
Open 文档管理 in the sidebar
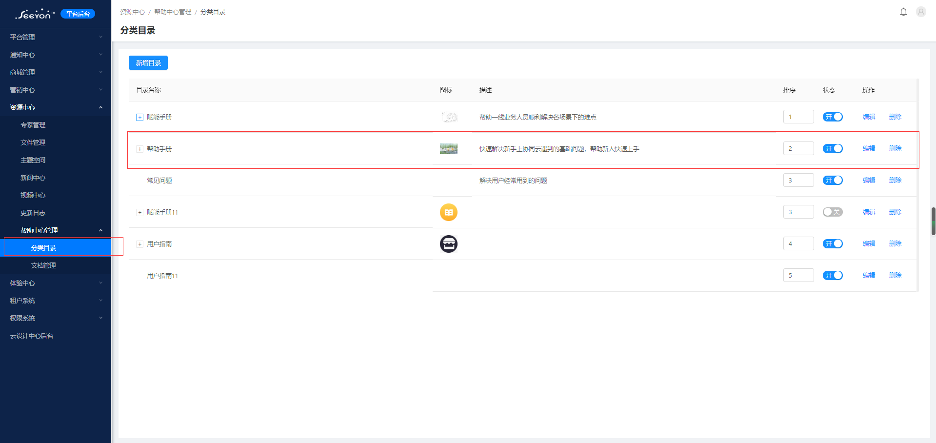[56, 265]
